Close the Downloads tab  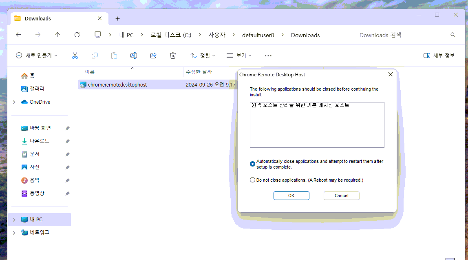[100, 18]
